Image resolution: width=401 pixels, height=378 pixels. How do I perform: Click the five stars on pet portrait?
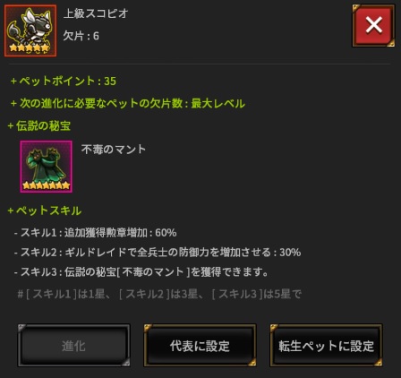point(29,47)
